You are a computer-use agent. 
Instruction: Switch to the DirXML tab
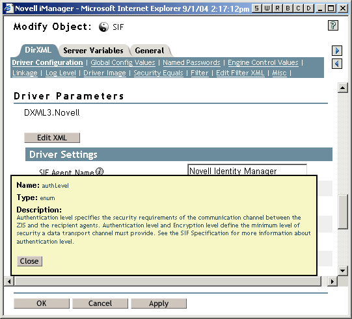point(38,50)
